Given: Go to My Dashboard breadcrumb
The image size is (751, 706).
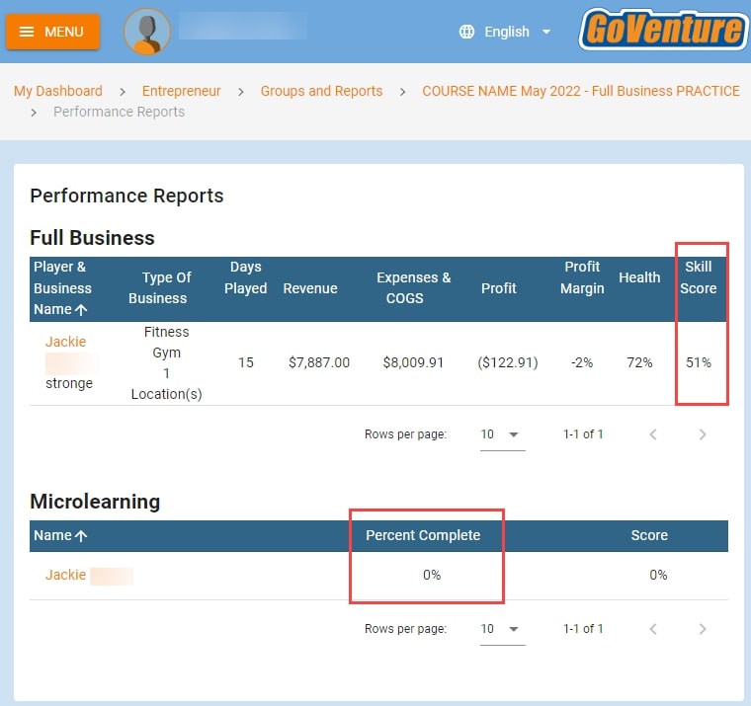Looking at the screenshot, I should pyautogui.click(x=57, y=91).
